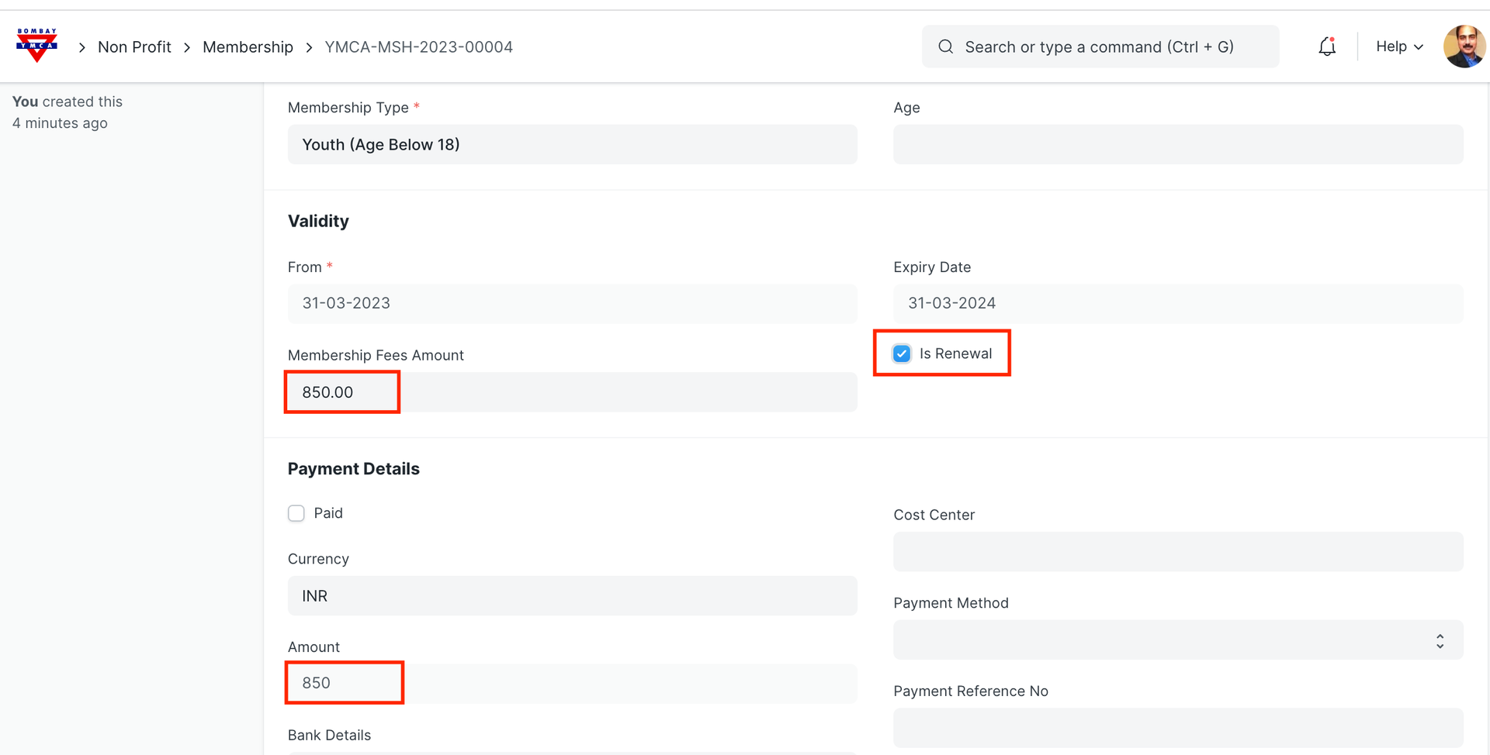Click the Expiry Date field
The width and height of the screenshot is (1490, 755).
[1177, 304]
